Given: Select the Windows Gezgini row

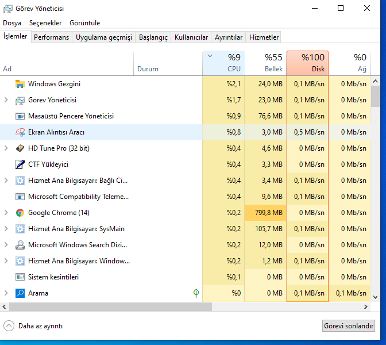Looking at the screenshot, I should point(185,84).
